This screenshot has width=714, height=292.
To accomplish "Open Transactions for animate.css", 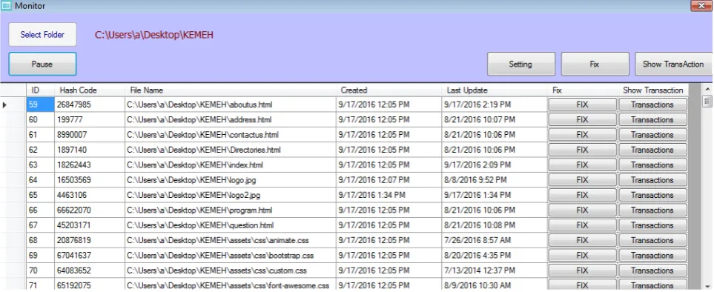I will 652,240.
